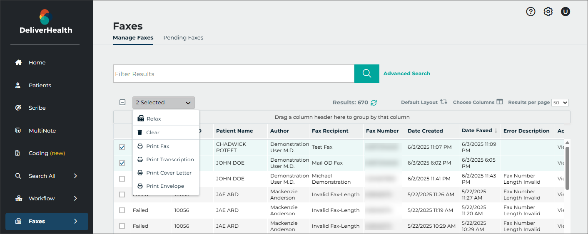Open the user profile avatar
This screenshot has width=588, height=234.
pos(565,12)
